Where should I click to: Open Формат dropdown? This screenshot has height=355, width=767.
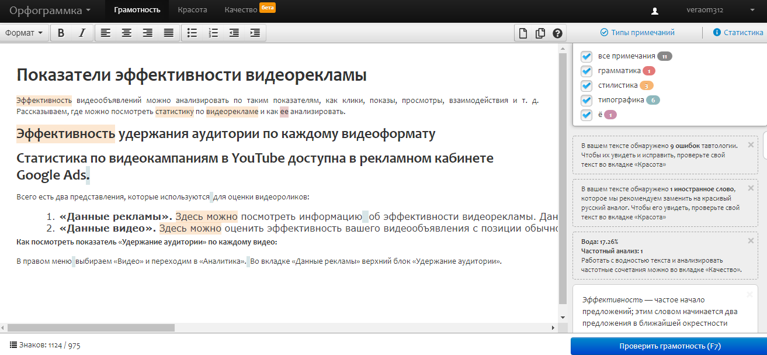click(x=24, y=33)
